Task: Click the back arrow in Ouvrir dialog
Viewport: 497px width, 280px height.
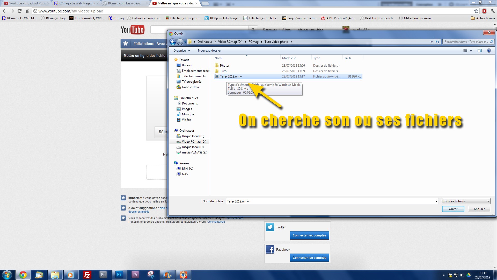Action: (x=173, y=42)
